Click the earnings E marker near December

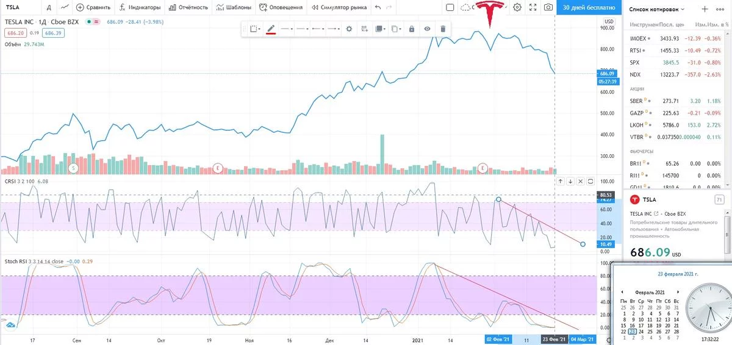pyautogui.click(x=218, y=168)
